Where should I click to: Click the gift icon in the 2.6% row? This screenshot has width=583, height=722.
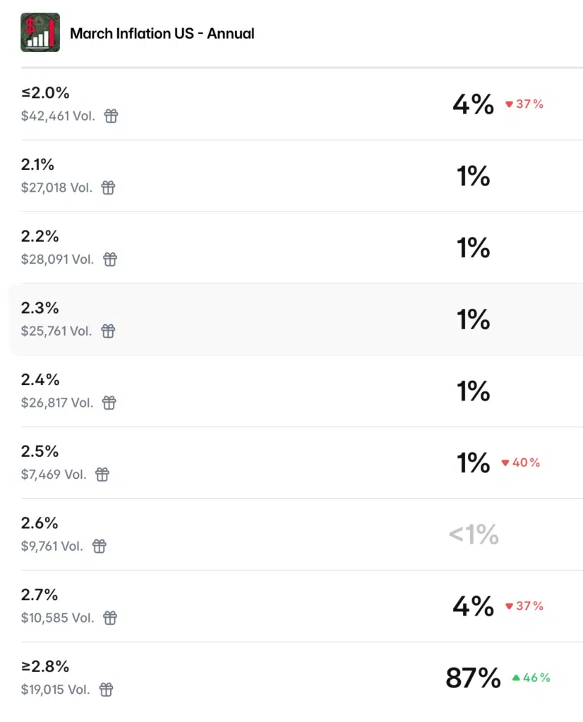point(100,546)
